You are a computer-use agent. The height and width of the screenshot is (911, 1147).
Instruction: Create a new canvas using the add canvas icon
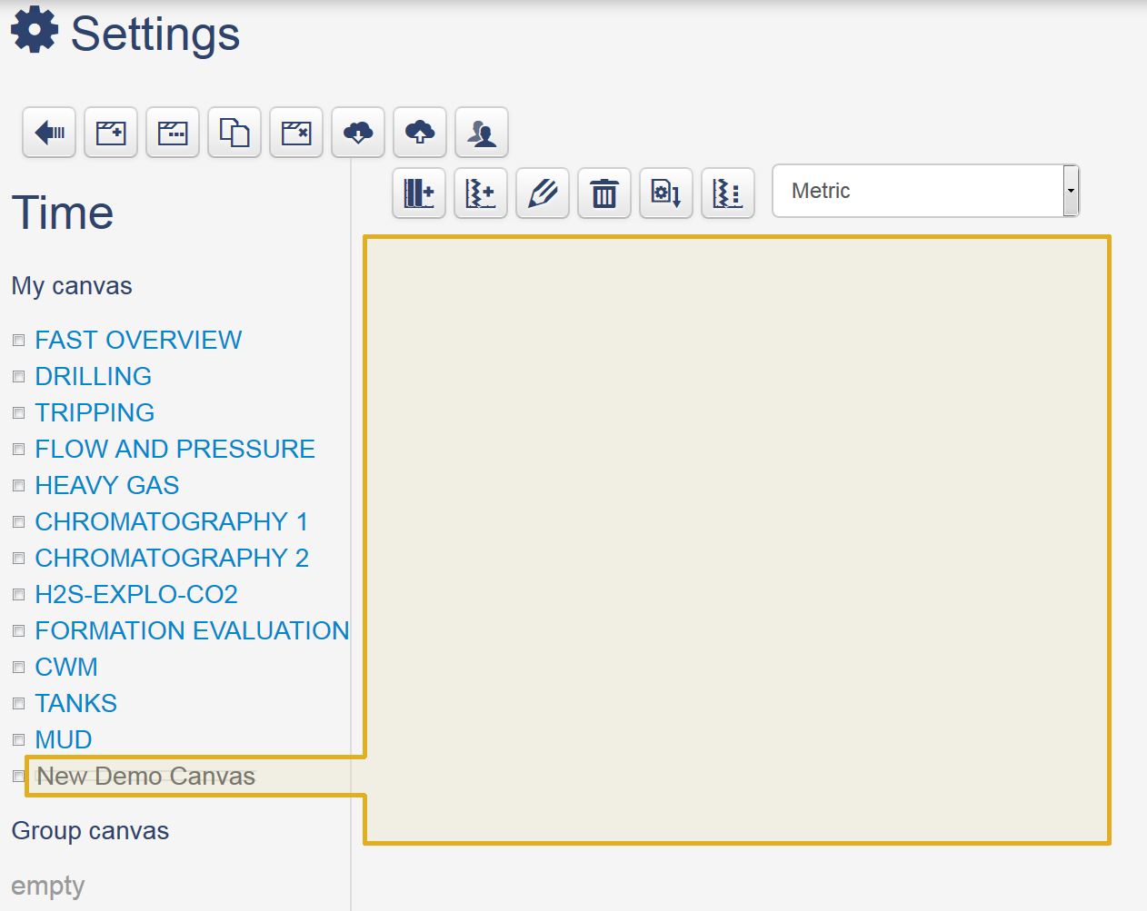pos(110,132)
